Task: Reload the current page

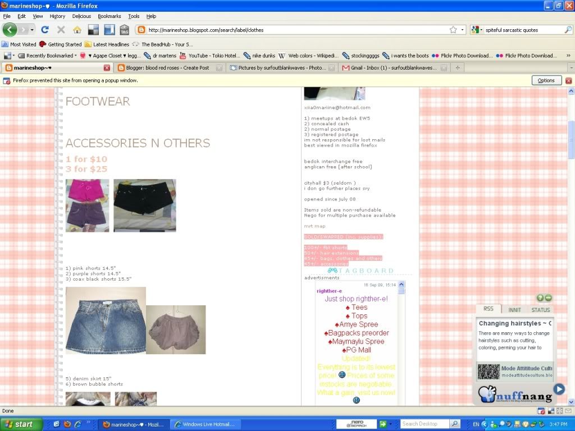Action: tap(45, 30)
